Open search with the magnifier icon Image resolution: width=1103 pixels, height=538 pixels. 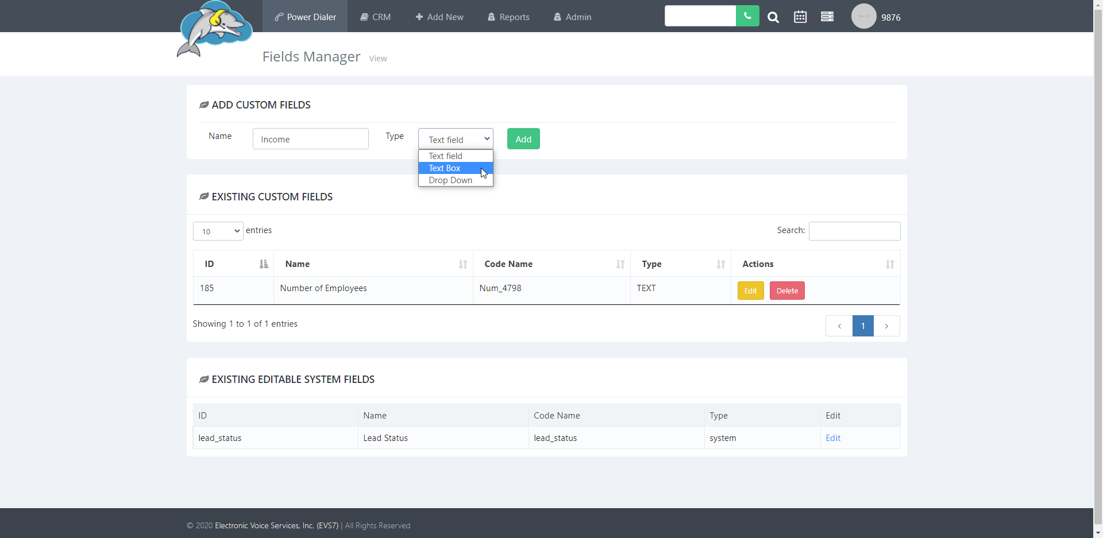pos(773,17)
